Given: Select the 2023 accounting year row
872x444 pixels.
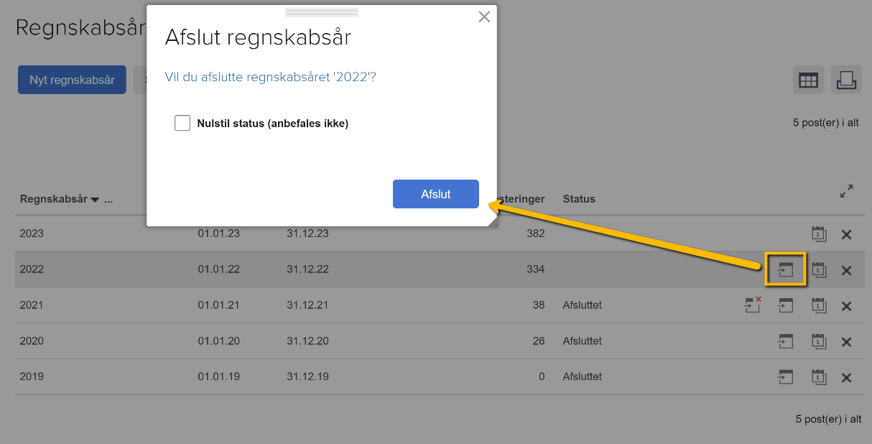Looking at the screenshot, I should pyautogui.click(x=32, y=233).
